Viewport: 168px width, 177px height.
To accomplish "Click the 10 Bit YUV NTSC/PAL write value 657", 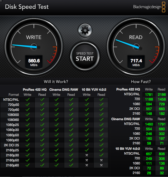I will [149, 154].
